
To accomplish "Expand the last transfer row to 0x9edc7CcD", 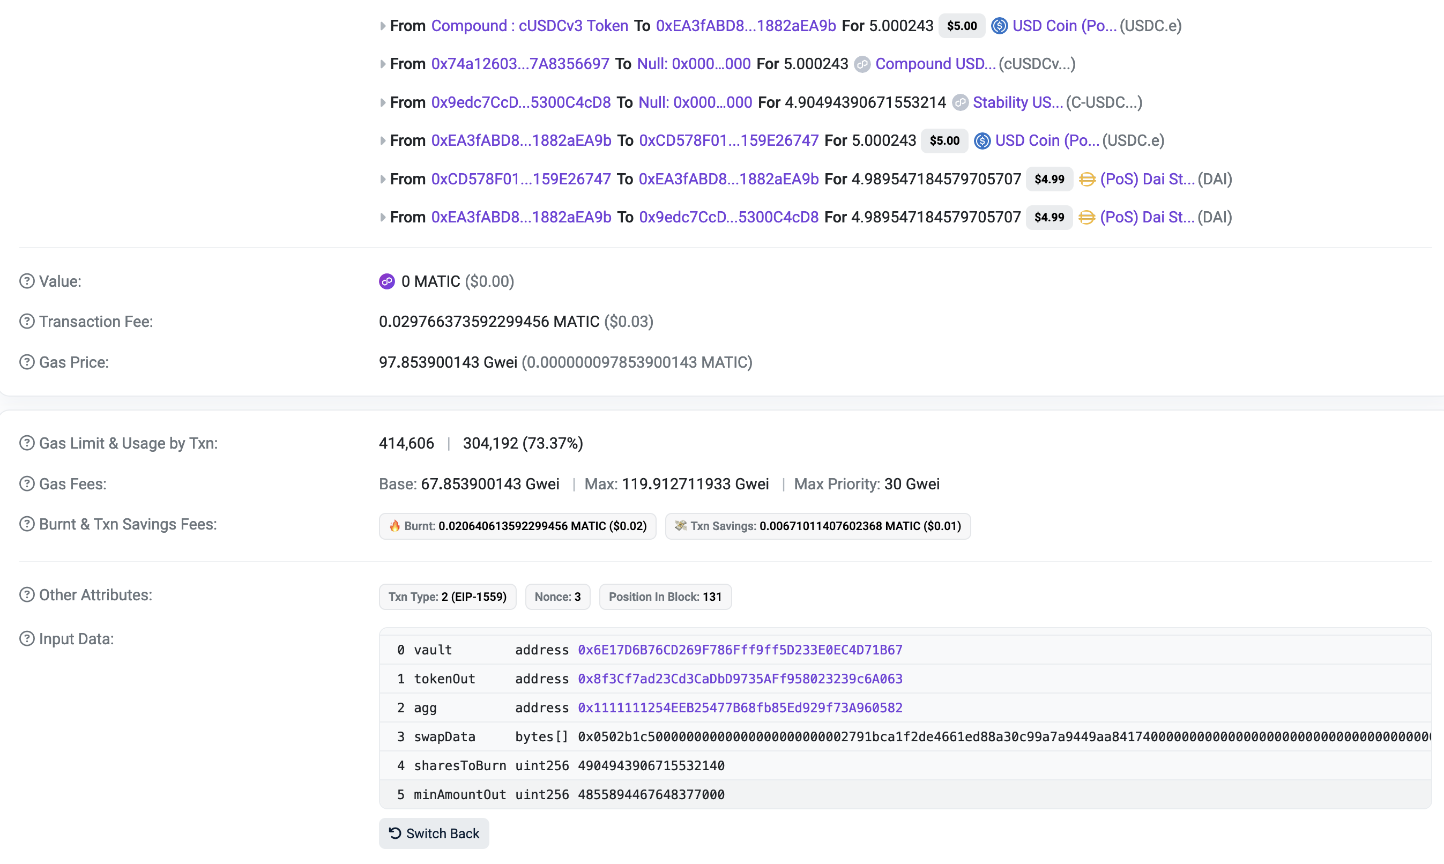I will [x=383, y=217].
